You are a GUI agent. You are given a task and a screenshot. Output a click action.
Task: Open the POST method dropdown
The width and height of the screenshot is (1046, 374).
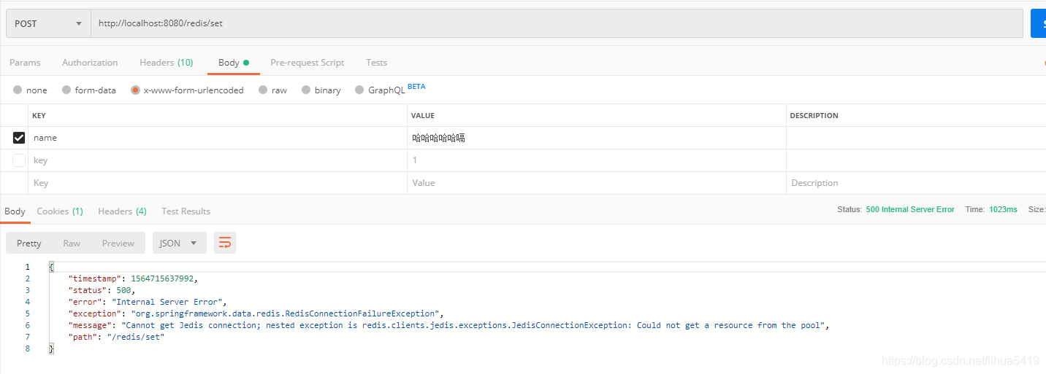tap(48, 23)
